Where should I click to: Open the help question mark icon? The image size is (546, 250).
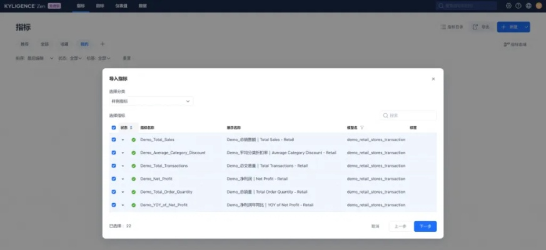(518, 6)
